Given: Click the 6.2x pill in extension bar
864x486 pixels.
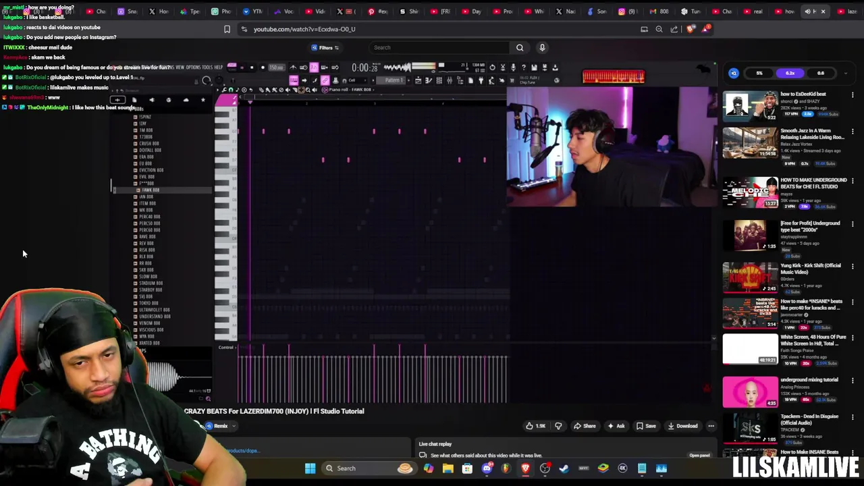Looking at the screenshot, I should [790, 73].
